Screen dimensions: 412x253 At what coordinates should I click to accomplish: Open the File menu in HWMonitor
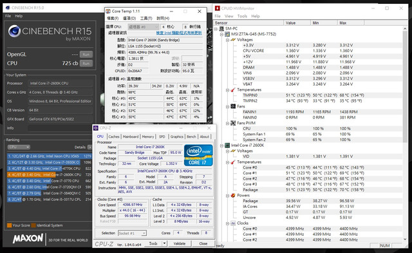click(x=218, y=16)
